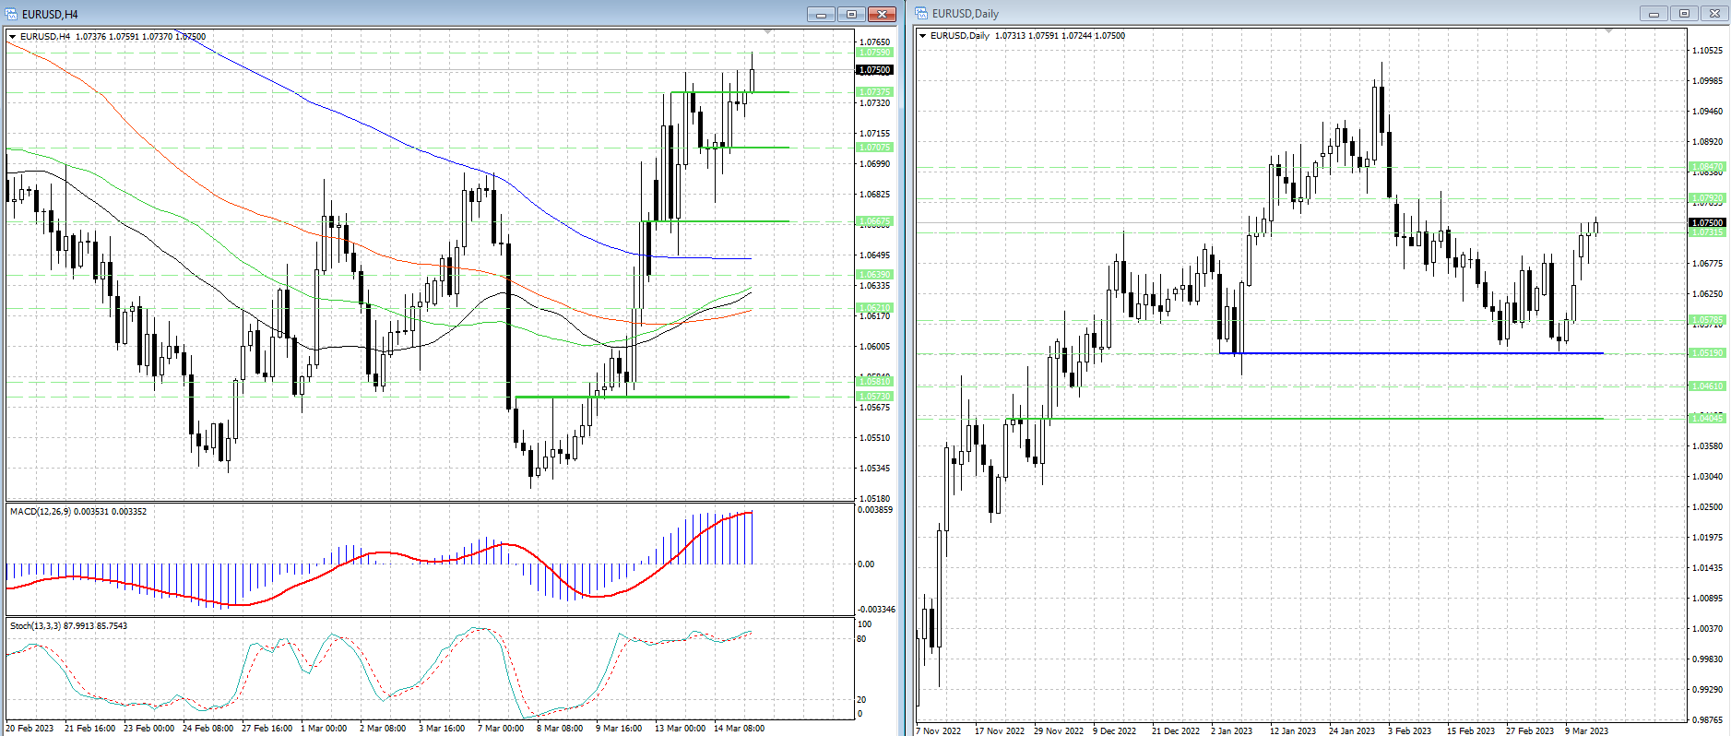The image size is (1731, 736).
Task: Click the chart shift marker in H4 chart
Action: (768, 33)
